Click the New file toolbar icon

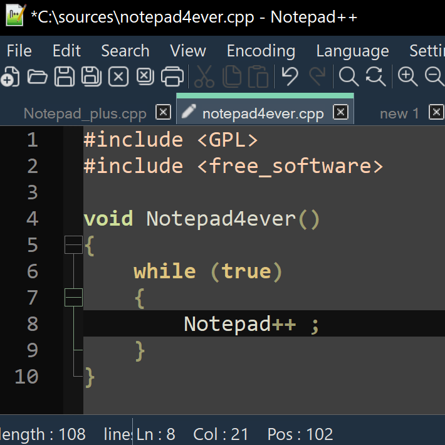(x=10, y=76)
